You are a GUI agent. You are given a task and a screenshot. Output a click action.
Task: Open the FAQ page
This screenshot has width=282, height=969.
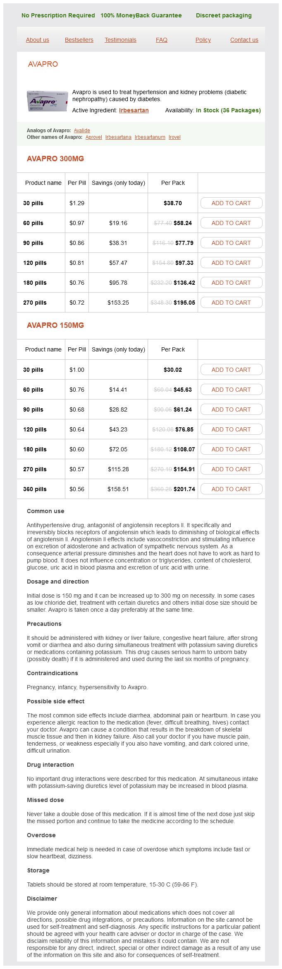point(162,40)
